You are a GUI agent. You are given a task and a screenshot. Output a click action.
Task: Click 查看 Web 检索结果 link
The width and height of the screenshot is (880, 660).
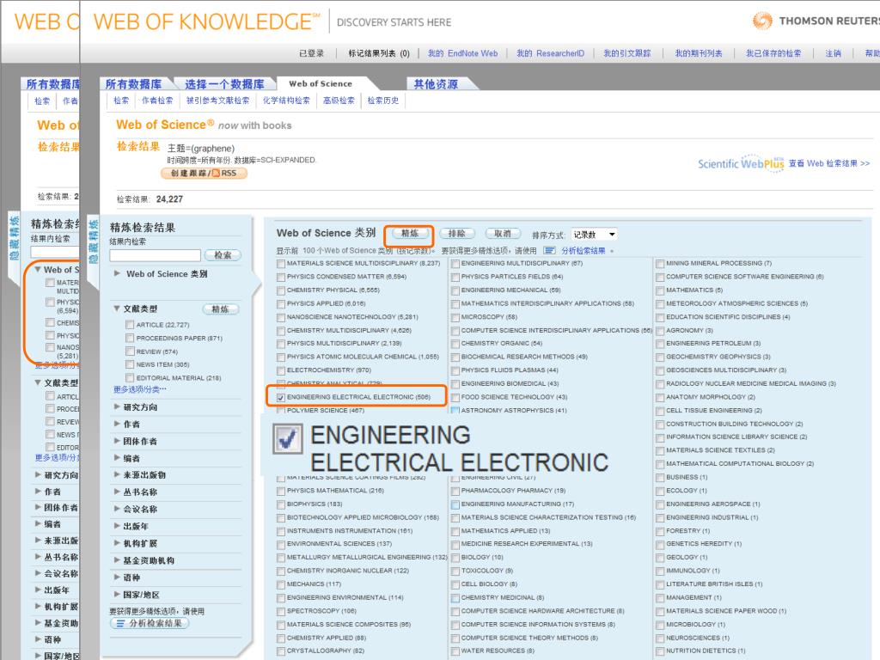pos(829,163)
